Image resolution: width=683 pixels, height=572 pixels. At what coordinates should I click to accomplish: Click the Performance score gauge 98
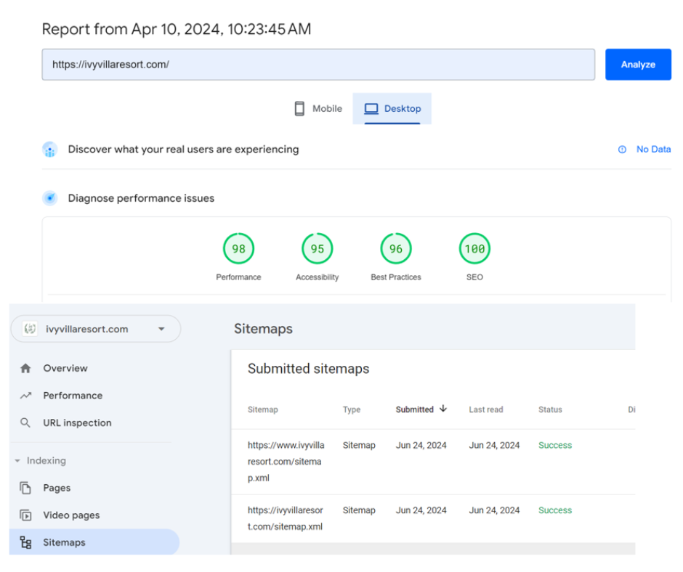tap(238, 249)
